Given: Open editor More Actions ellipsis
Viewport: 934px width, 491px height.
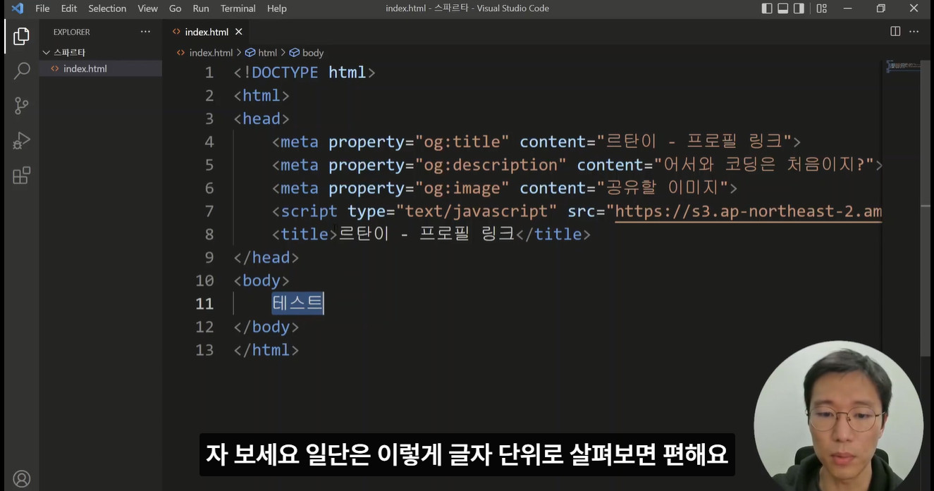Looking at the screenshot, I should coord(914,32).
